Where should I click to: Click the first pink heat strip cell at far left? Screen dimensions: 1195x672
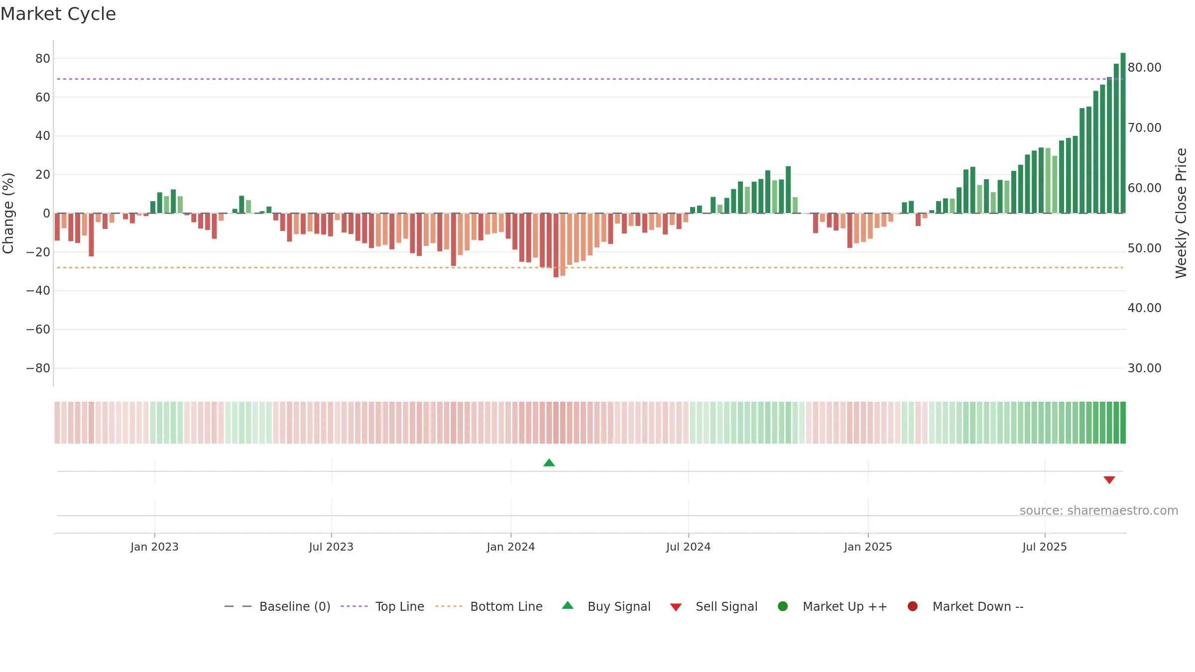click(x=57, y=423)
